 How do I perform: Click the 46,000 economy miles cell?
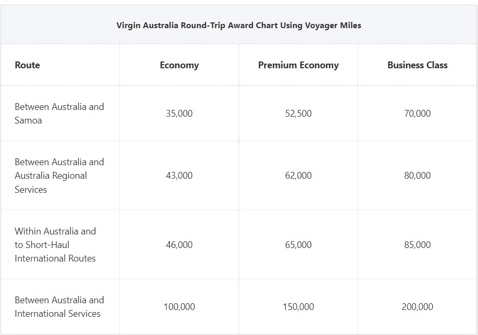pos(179,245)
